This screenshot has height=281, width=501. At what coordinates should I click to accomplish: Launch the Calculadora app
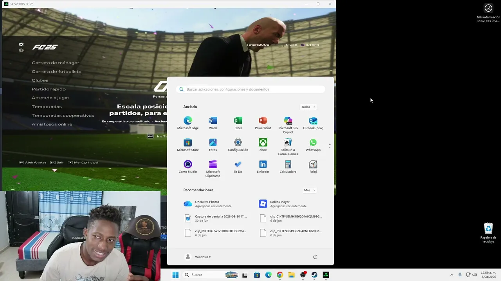point(288,167)
